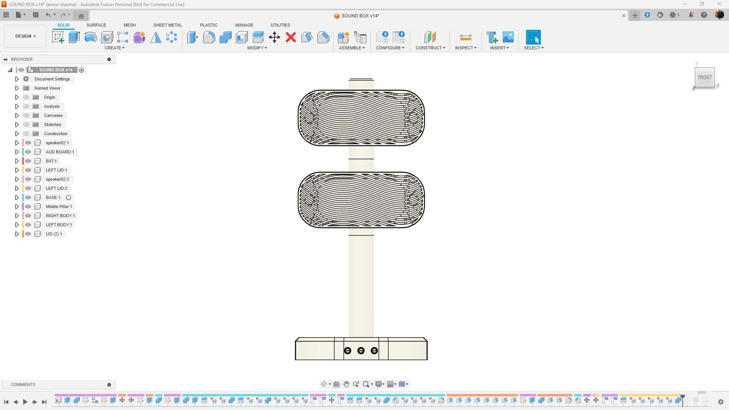Open the SHEET METAL tab
The width and height of the screenshot is (729, 410).
coord(167,25)
